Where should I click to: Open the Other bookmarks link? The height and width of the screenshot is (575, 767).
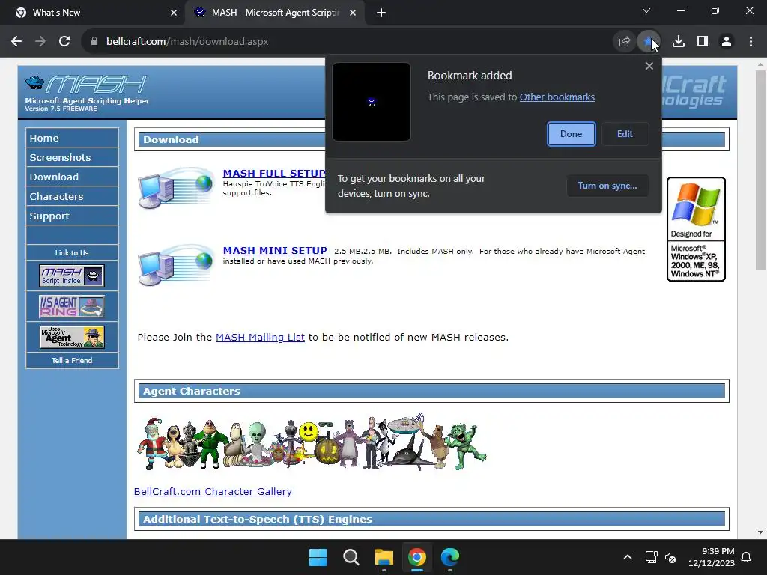[x=557, y=97]
